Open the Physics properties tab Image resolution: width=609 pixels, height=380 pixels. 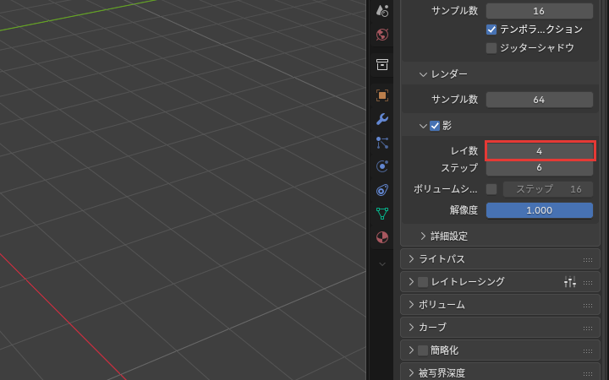coord(382,166)
